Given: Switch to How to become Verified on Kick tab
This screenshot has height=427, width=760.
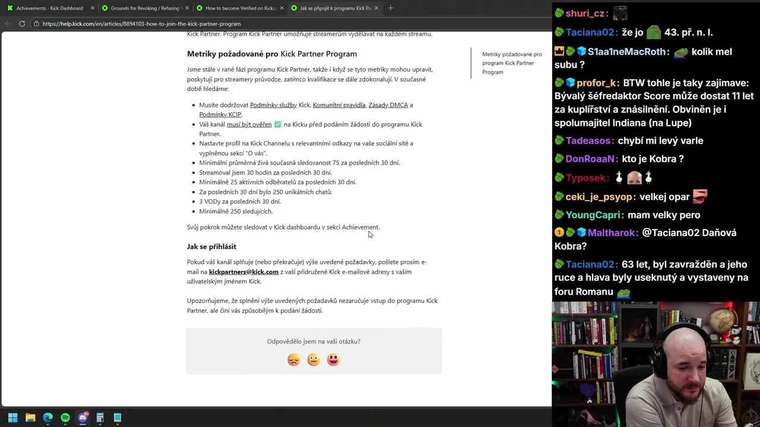Looking at the screenshot, I should (x=239, y=8).
